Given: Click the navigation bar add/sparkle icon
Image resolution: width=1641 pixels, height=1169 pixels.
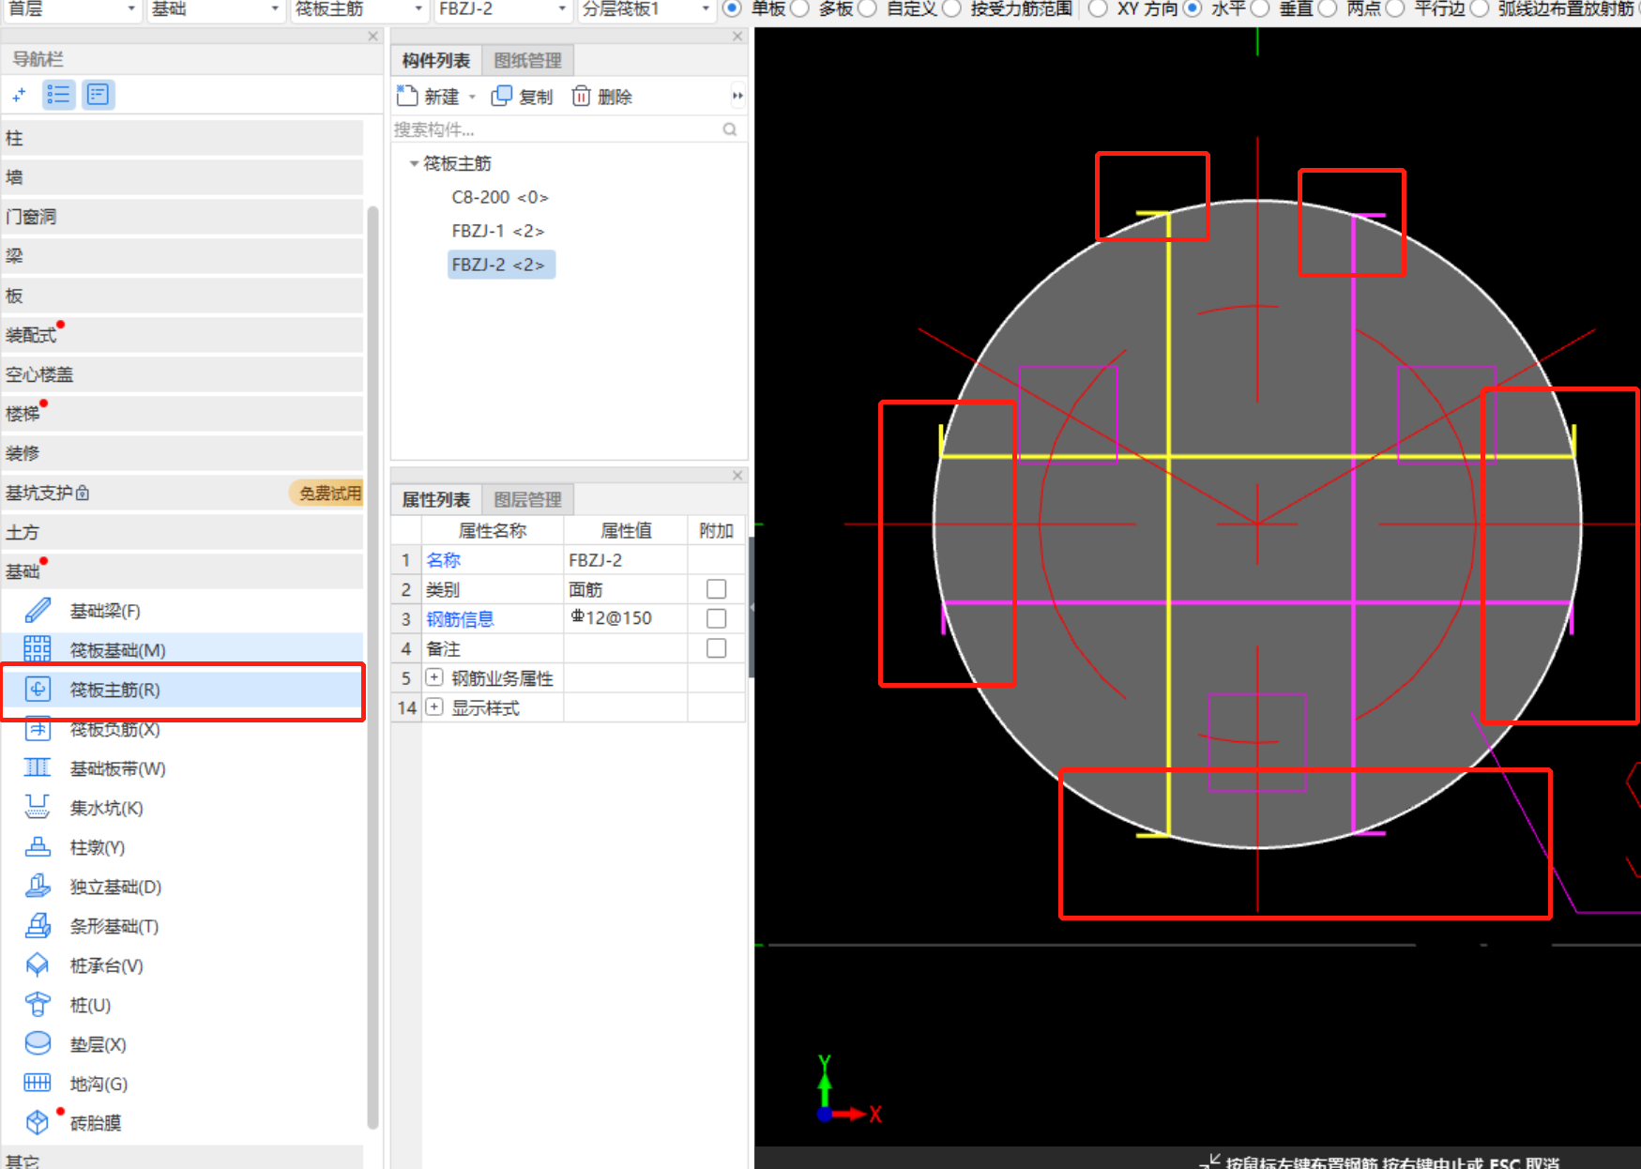Looking at the screenshot, I should 19,95.
